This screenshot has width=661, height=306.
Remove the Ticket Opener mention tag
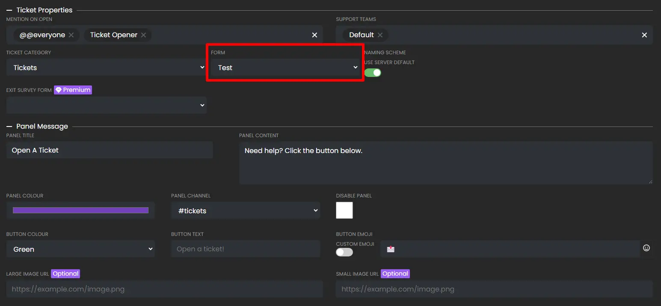(x=143, y=35)
